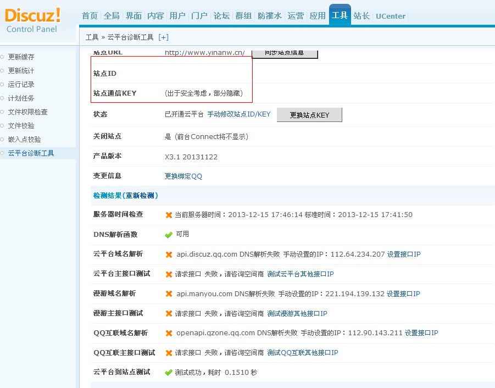Click the active 工具 tab
The image size is (495, 388).
340,15
